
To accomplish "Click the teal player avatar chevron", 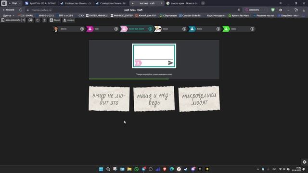I will [192, 29].
